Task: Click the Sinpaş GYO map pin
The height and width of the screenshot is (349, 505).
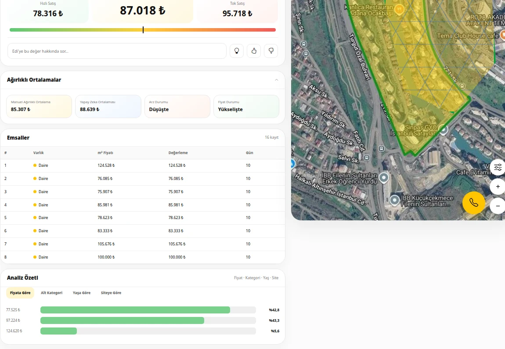Action: tap(444, 130)
